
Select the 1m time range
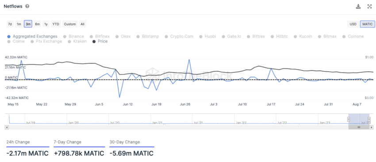[19, 24]
